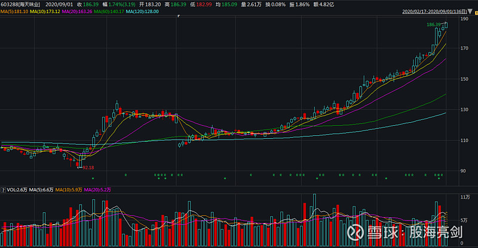
Task: Click the closing price 收 186.39
Action: 88,5
